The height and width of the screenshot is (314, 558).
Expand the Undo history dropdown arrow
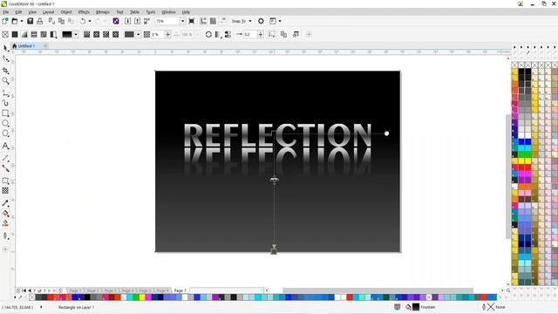point(89,21)
